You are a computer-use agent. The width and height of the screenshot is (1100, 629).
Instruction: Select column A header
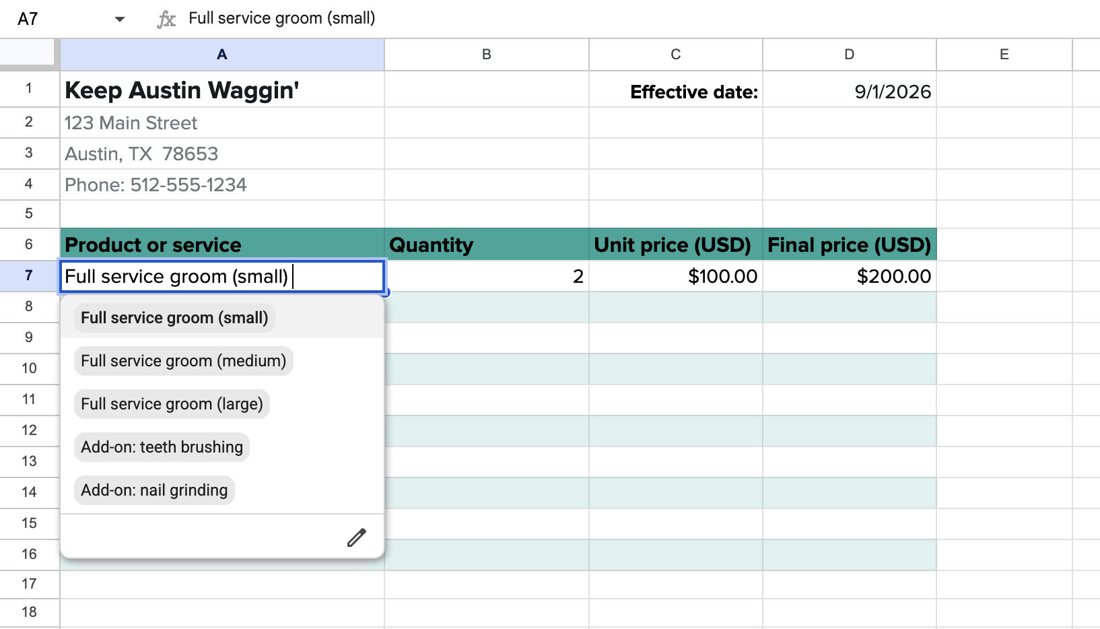pyautogui.click(x=222, y=55)
